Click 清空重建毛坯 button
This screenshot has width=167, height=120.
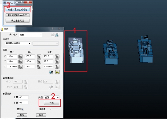[18, 21]
